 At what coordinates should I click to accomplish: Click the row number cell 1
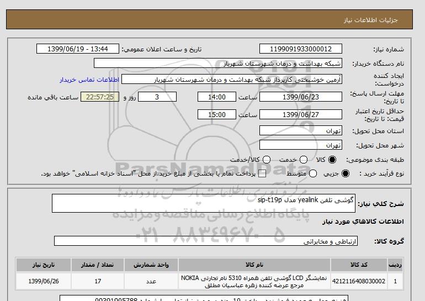395,281
